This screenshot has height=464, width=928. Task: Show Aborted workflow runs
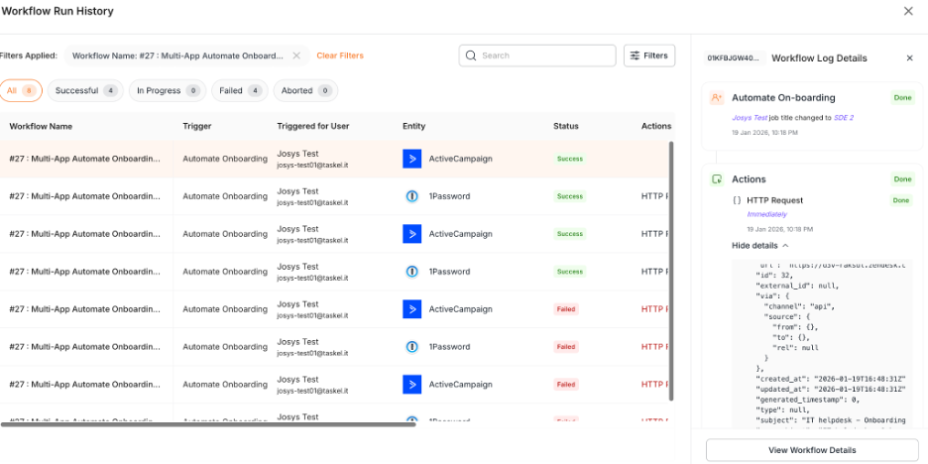click(305, 90)
